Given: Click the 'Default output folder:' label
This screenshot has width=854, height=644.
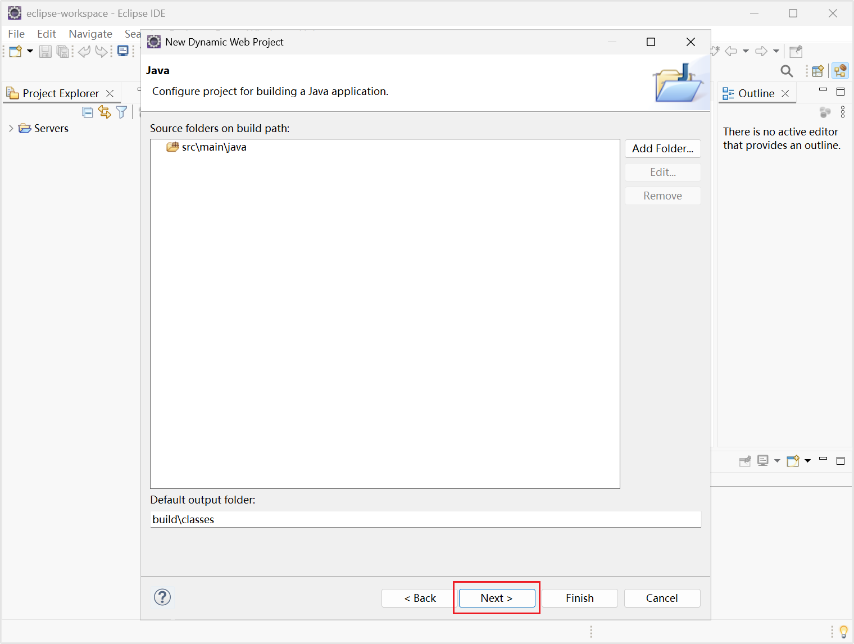Looking at the screenshot, I should click(x=203, y=500).
